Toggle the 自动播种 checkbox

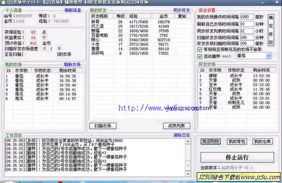click(200, 56)
